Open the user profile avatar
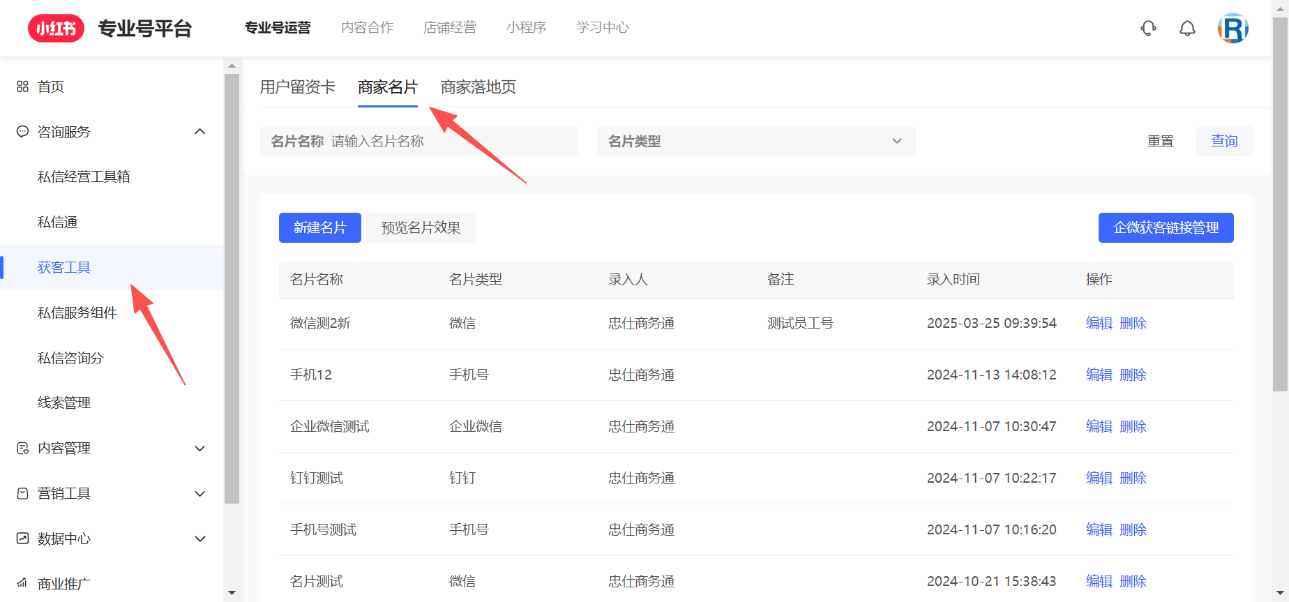The width and height of the screenshot is (1289, 602). pos(1233,29)
